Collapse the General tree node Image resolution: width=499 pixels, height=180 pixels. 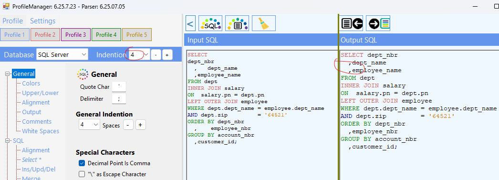click(x=7, y=74)
